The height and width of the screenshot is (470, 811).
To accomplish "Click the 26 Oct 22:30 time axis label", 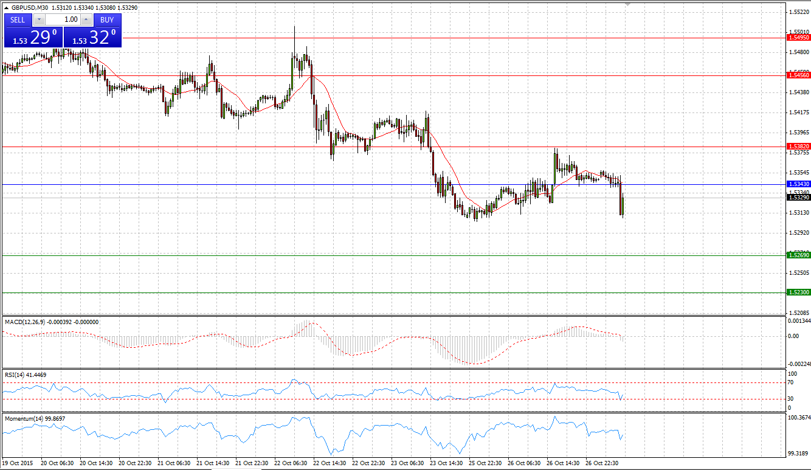I will 602,463.
